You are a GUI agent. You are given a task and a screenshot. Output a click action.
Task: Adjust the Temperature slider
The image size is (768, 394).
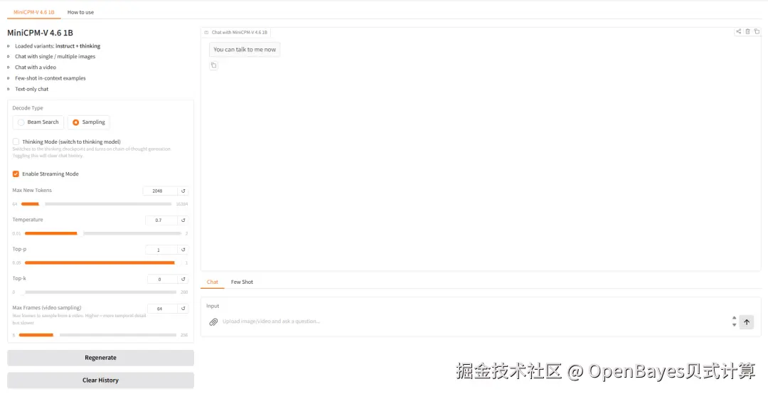(x=102, y=233)
